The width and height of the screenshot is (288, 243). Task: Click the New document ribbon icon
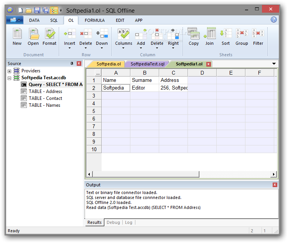[17, 34]
